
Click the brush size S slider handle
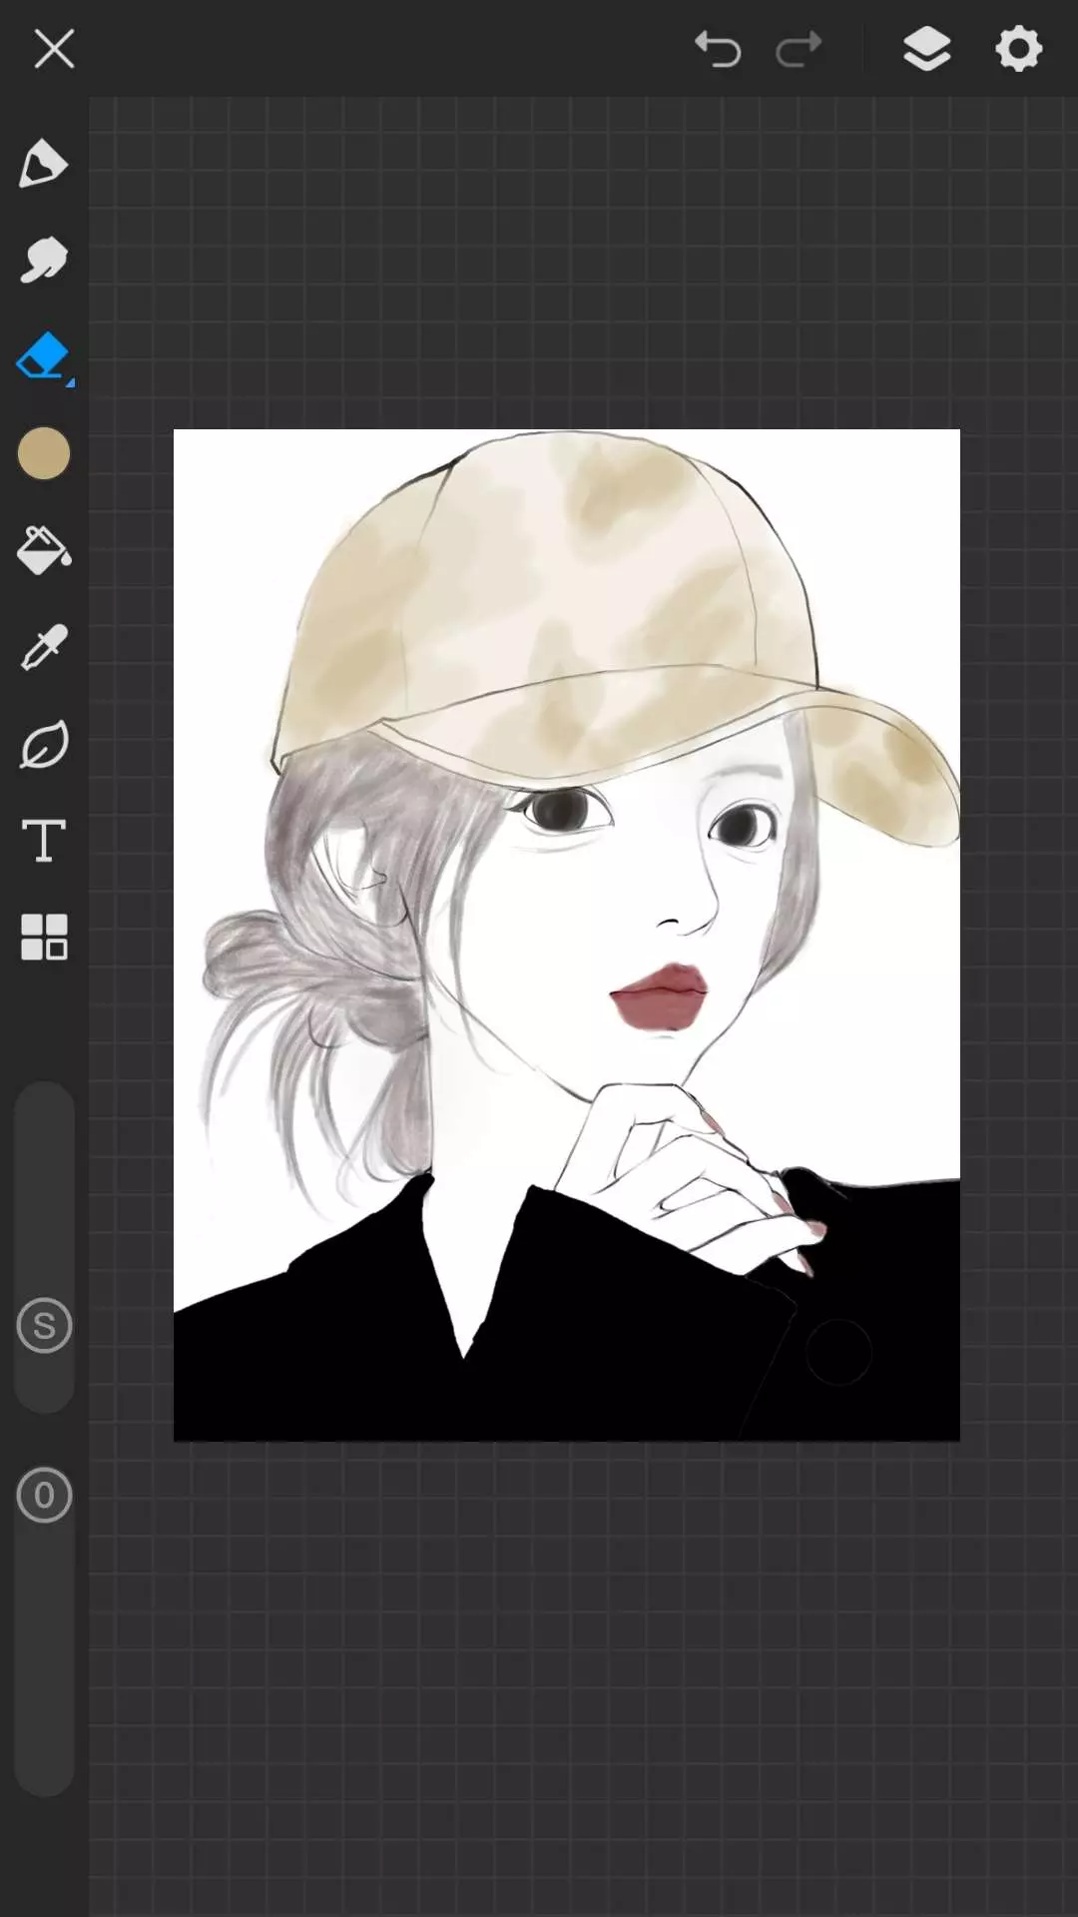click(44, 1326)
